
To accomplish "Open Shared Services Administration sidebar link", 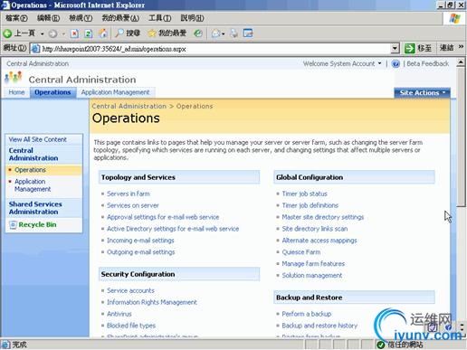I will pos(35,208).
